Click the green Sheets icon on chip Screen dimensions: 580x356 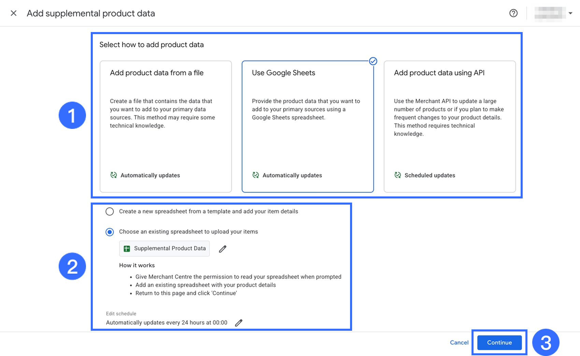pyautogui.click(x=127, y=249)
